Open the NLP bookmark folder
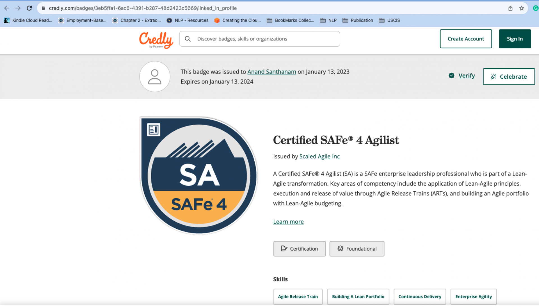 coord(328,20)
